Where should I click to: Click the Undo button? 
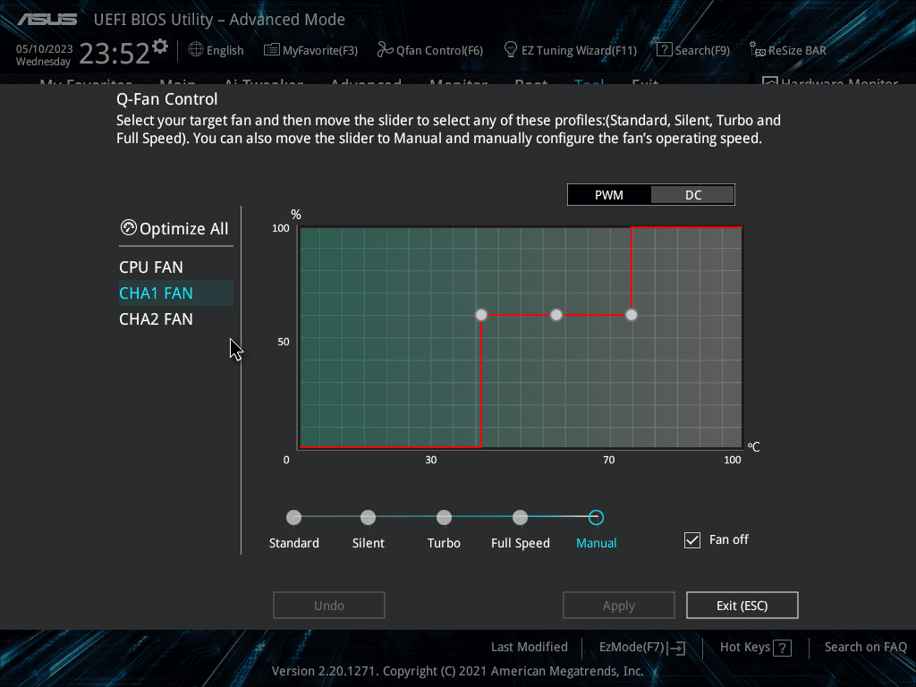point(329,606)
